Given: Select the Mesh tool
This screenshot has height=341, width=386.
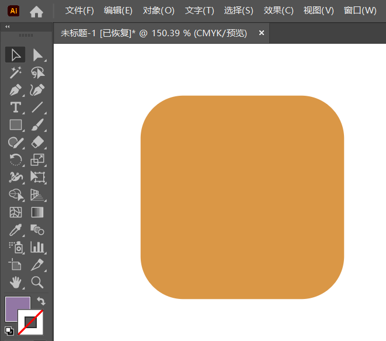Looking at the screenshot, I should (15, 212).
